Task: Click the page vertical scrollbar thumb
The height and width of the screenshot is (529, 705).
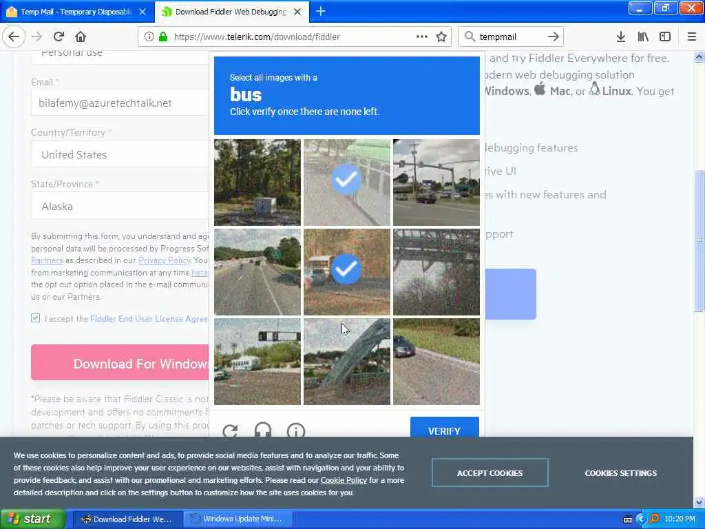Action: [x=699, y=240]
